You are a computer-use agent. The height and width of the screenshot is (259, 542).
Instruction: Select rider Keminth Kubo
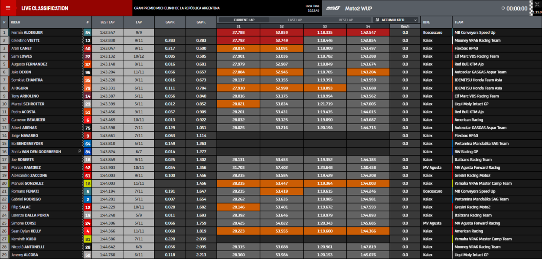(x=23, y=239)
